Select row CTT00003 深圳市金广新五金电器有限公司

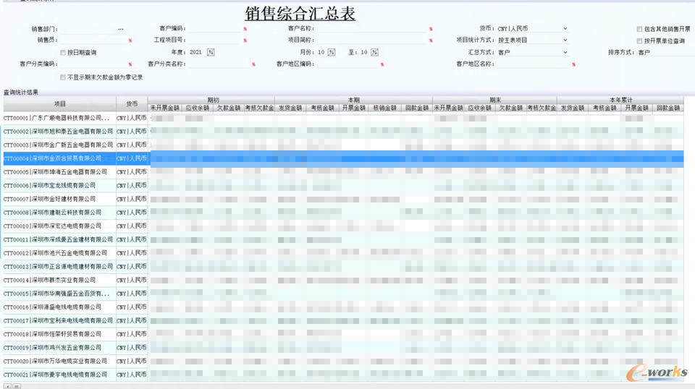(x=343, y=145)
